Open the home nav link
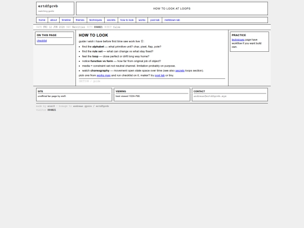The width and height of the screenshot is (304, 228). click(42, 20)
